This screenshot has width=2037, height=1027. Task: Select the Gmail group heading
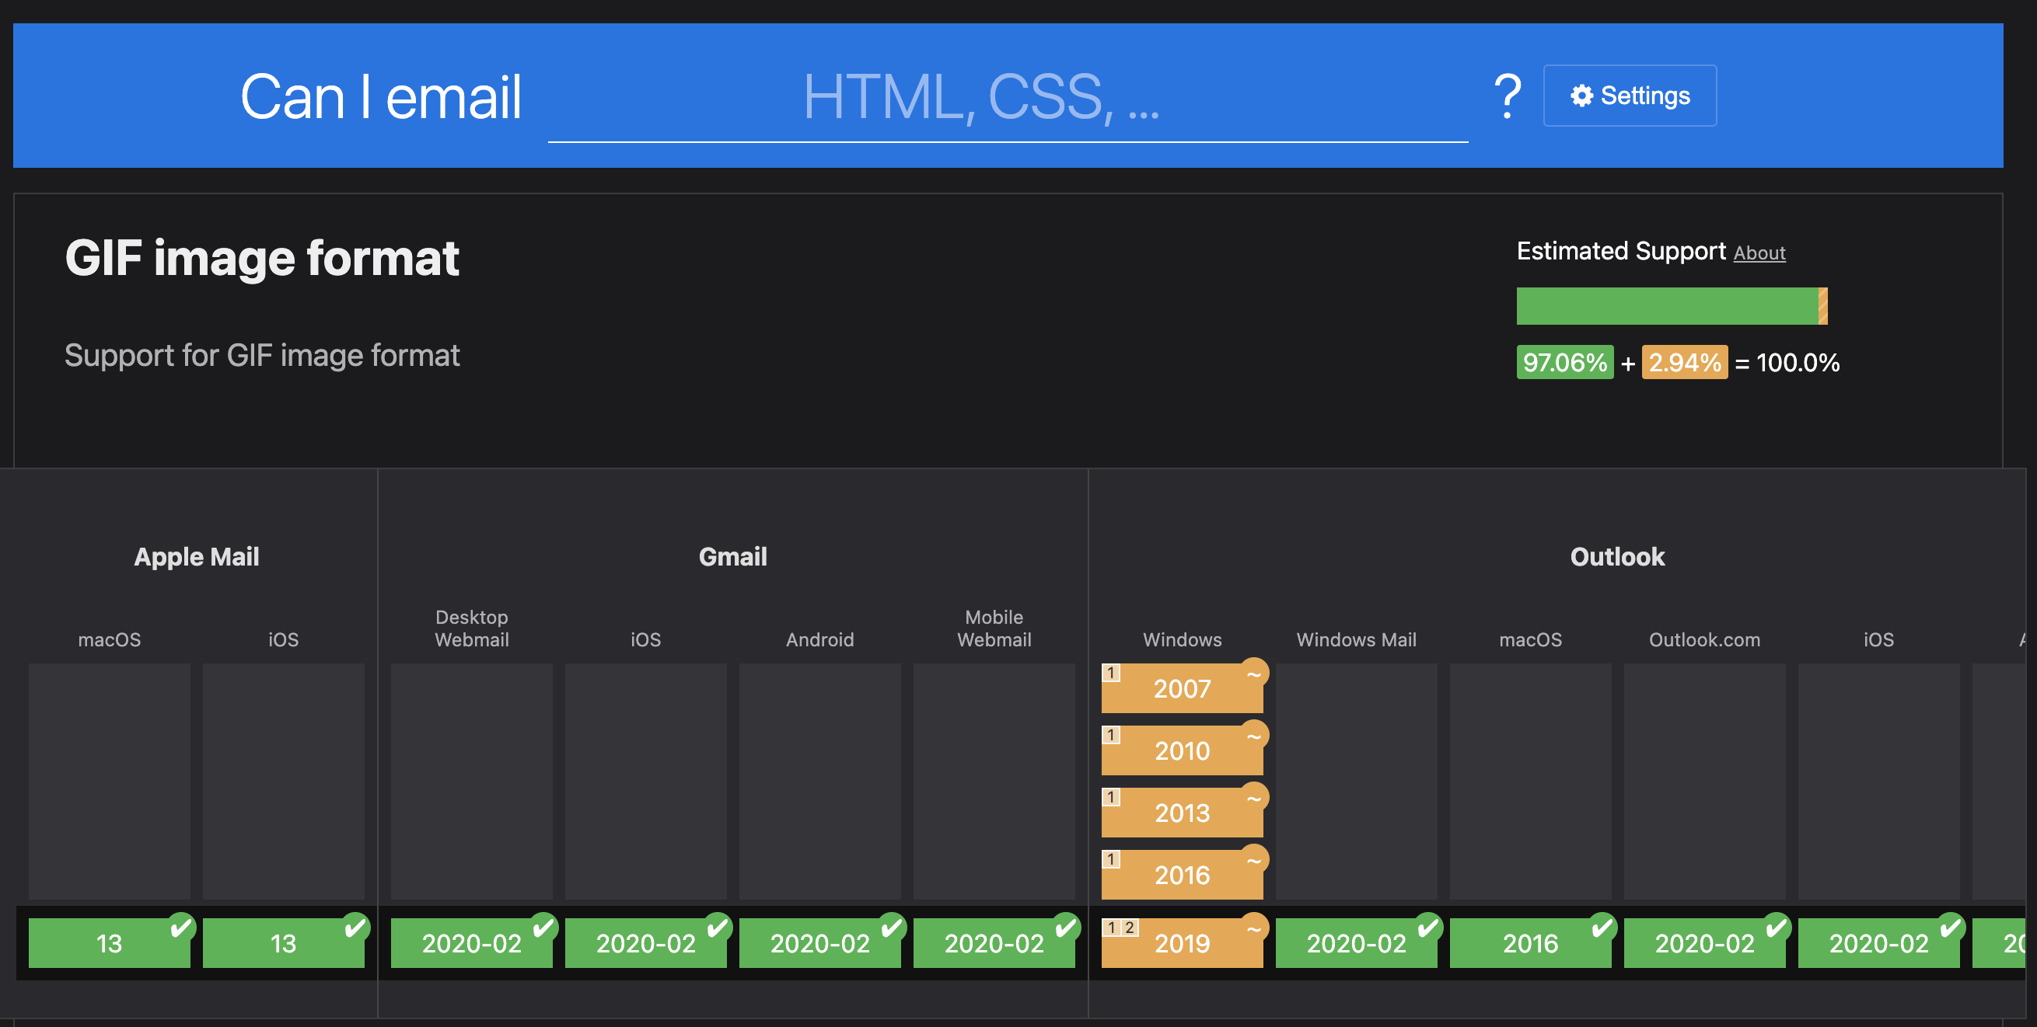coord(733,557)
